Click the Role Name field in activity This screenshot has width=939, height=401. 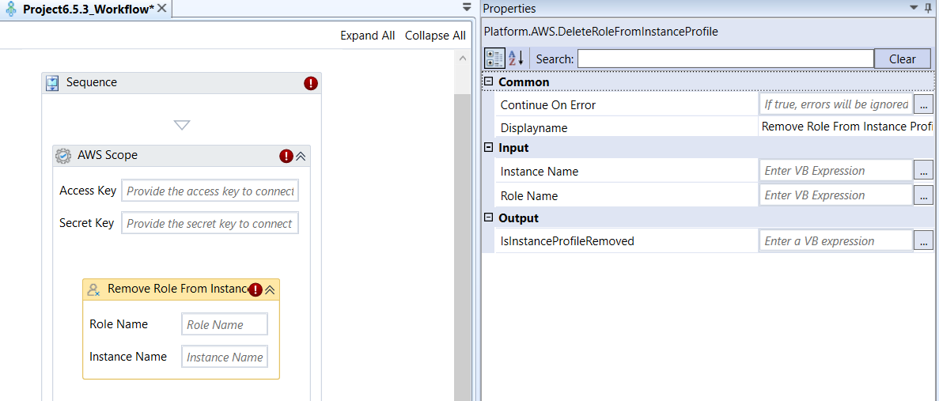tap(225, 324)
